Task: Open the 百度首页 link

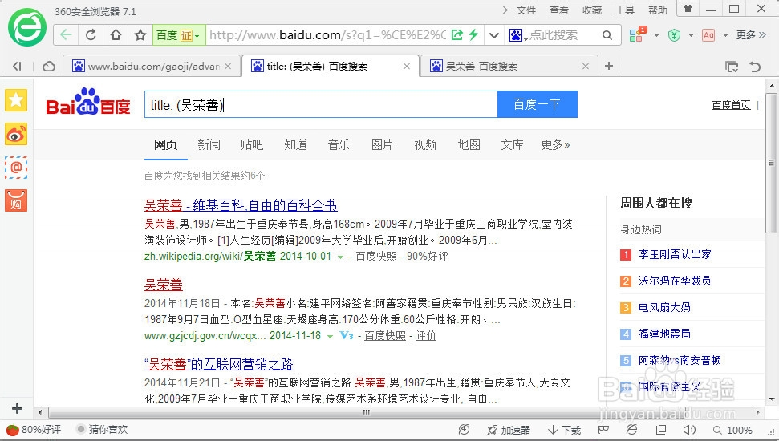Action: pyautogui.click(x=731, y=105)
